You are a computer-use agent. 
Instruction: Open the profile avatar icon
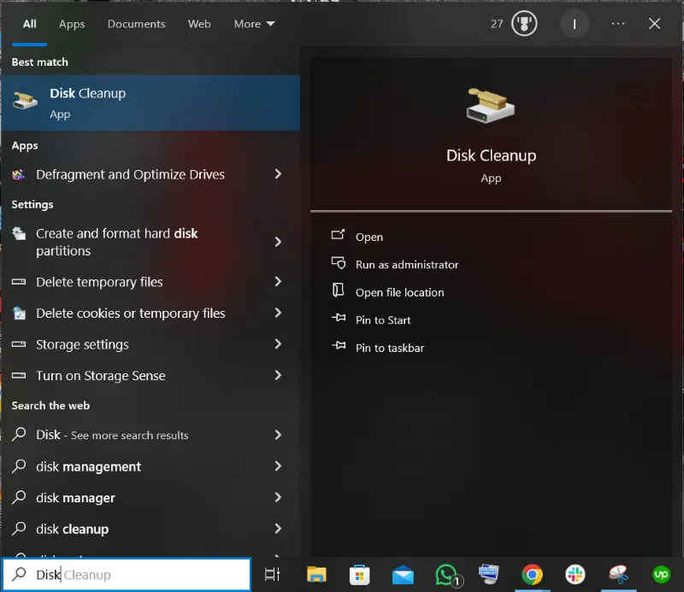575,23
